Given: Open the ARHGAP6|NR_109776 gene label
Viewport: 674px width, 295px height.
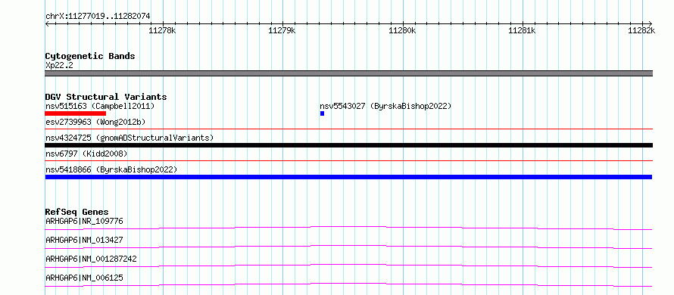Looking at the screenshot, I should 84,221.
